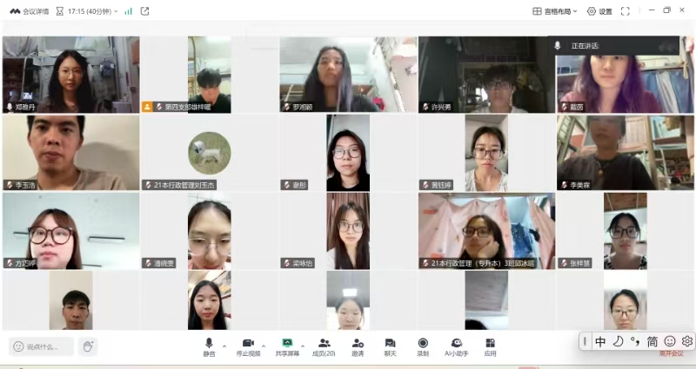Open the grid layout (宫格布局) dropdown
696x369 pixels.
(x=555, y=11)
